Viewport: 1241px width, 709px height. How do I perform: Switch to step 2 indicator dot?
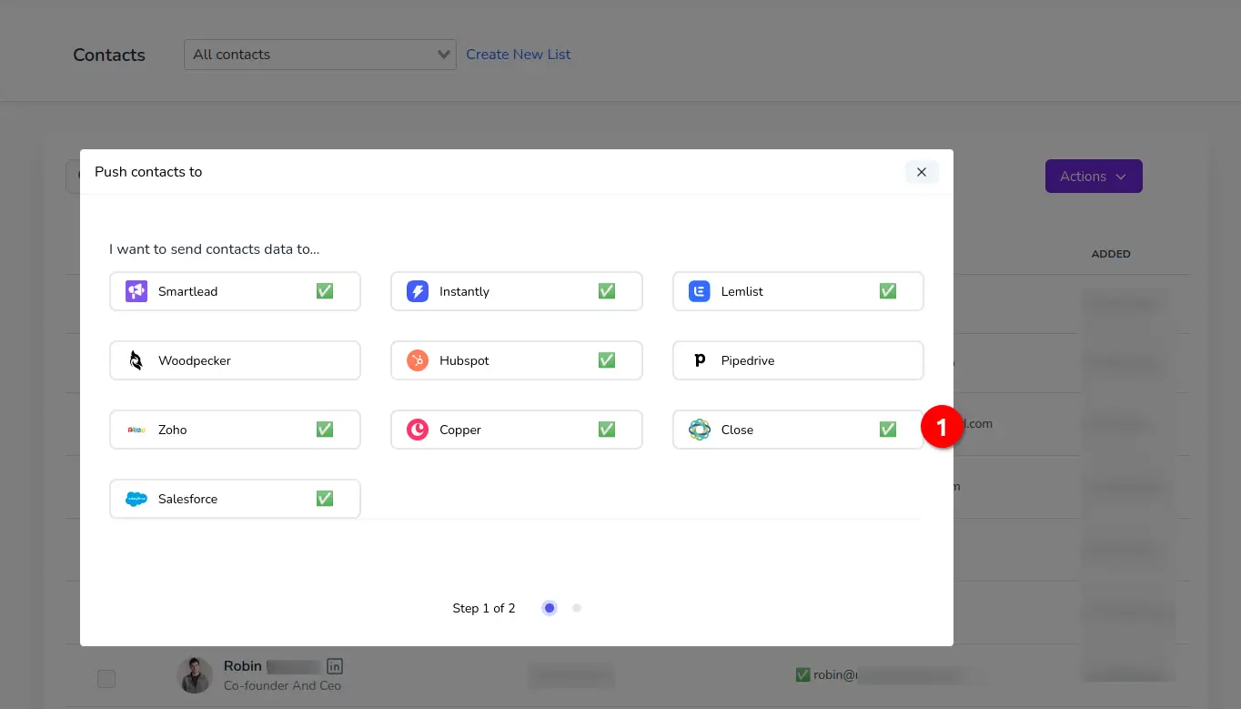click(577, 607)
